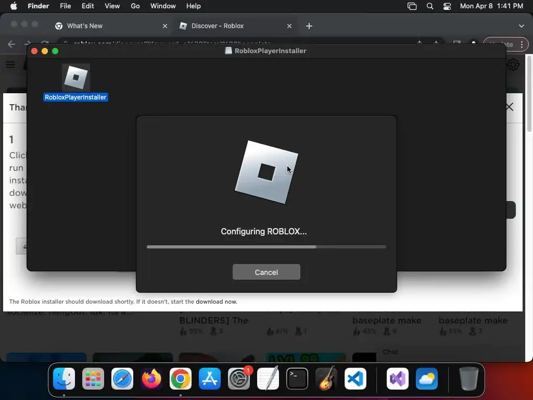Open the Trash from the Dock
The image size is (533, 400).
(469, 379)
